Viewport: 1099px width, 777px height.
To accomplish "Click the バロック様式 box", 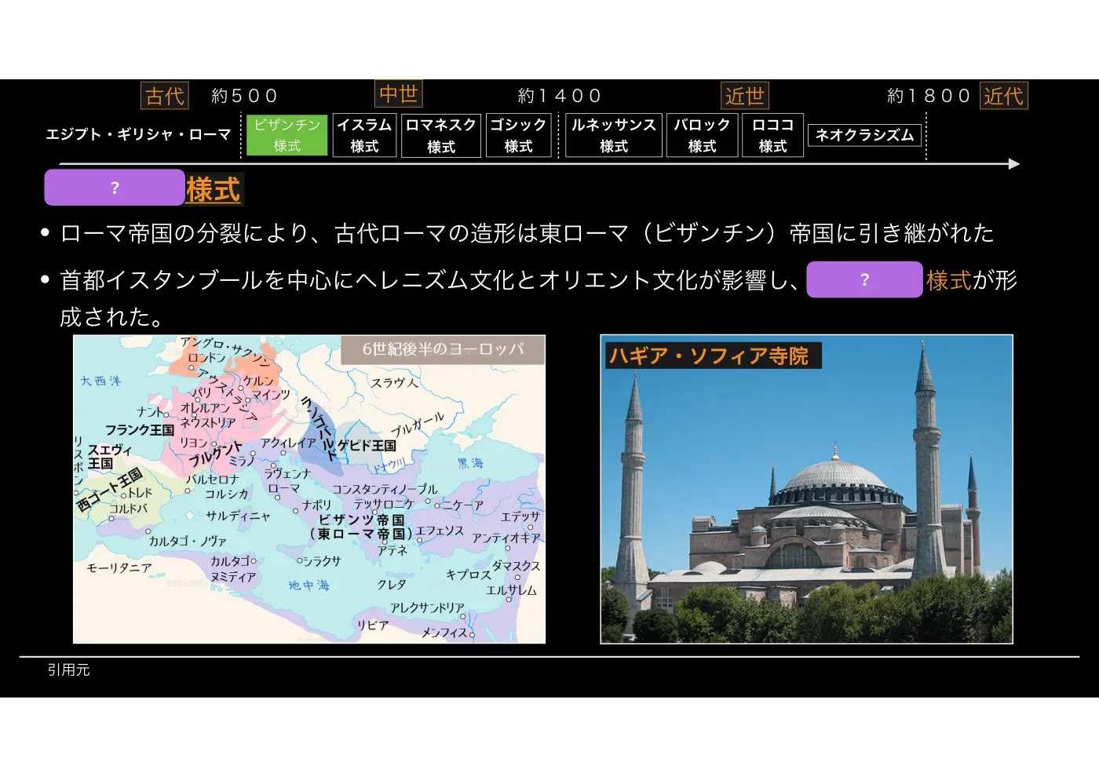I will (703, 135).
